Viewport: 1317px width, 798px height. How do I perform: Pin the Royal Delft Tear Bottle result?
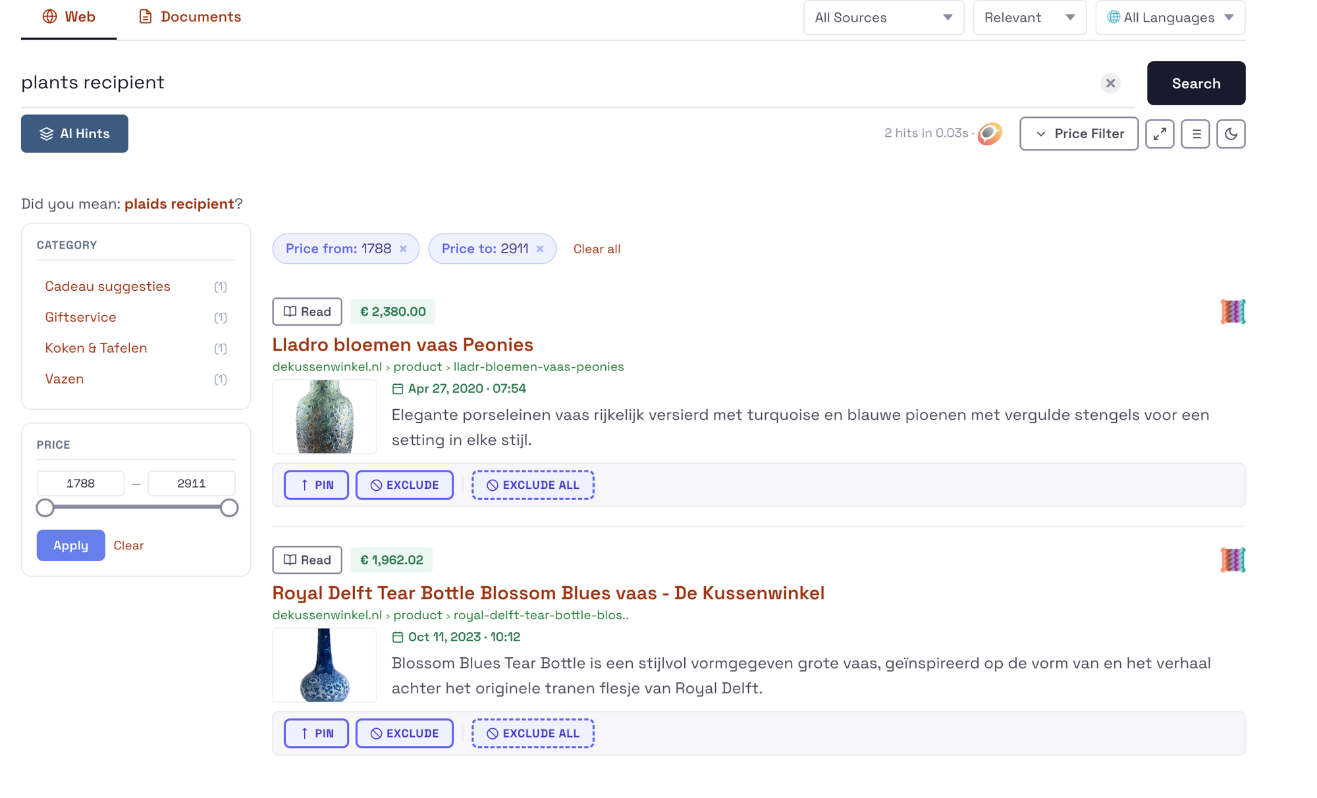(x=316, y=733)
